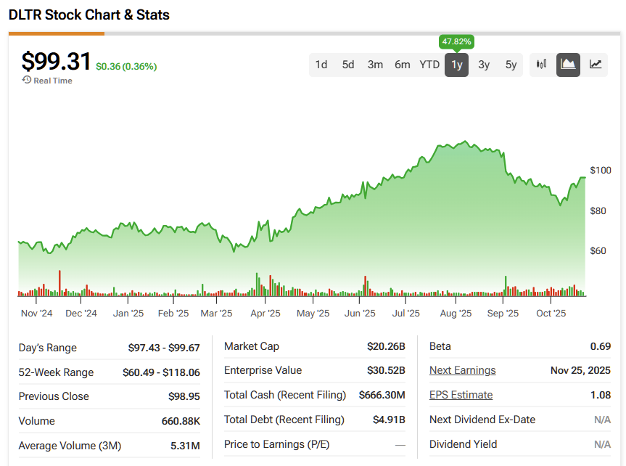Select the 1d time range
This screenshot has height=466, width=626.
click(321, 65)
